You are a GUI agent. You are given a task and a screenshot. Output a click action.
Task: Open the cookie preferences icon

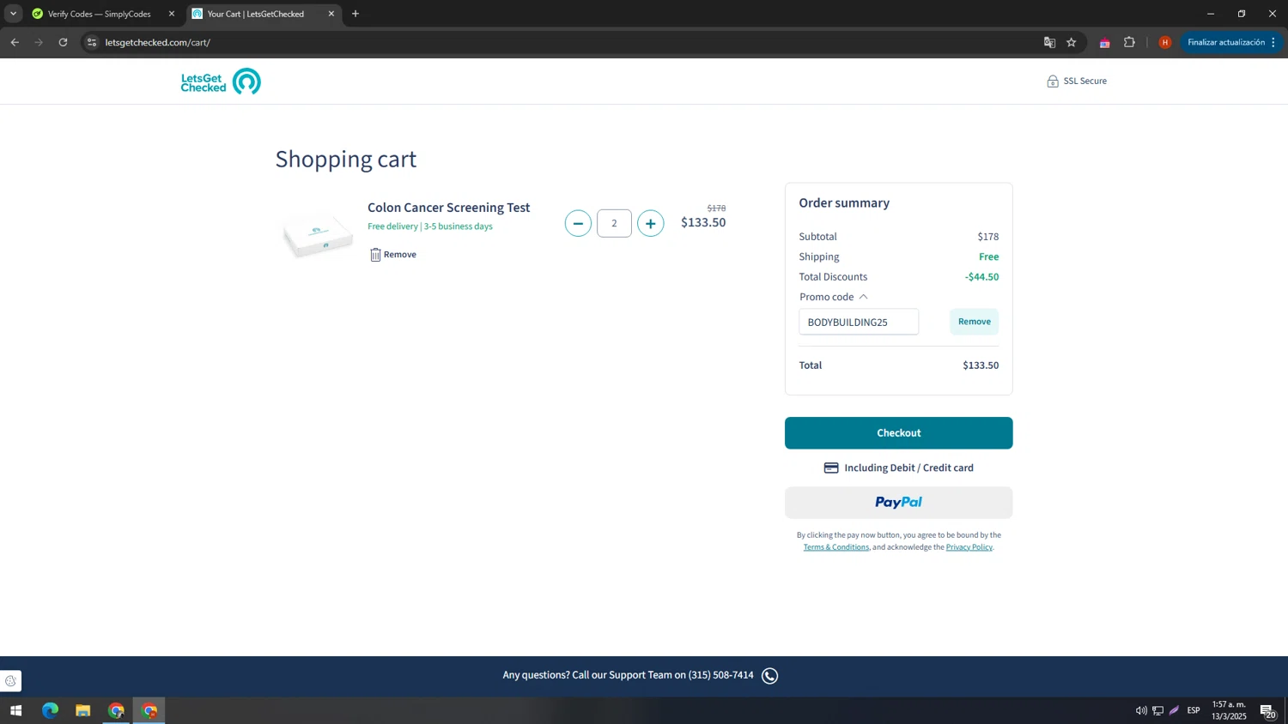(10, 681)
